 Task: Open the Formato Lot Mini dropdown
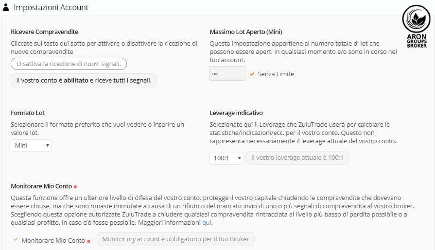[x=31, y=146]
